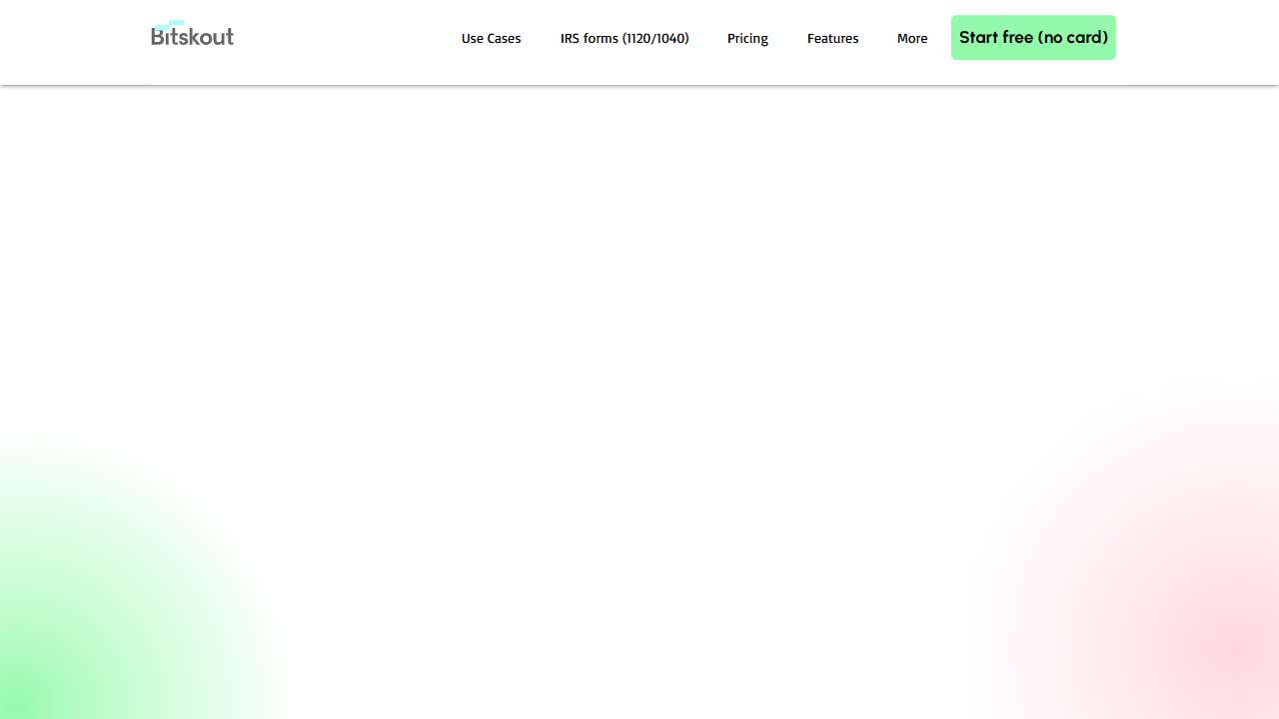
Task: Show additional links under More
Action: [911, 38]
